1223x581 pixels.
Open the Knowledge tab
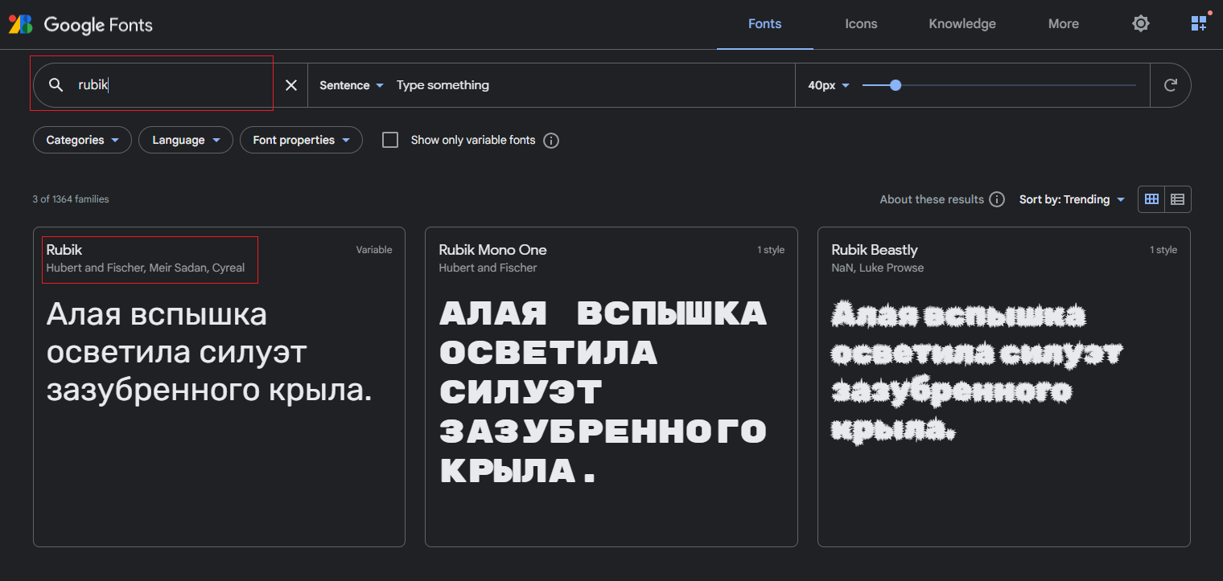pos(962,24)
